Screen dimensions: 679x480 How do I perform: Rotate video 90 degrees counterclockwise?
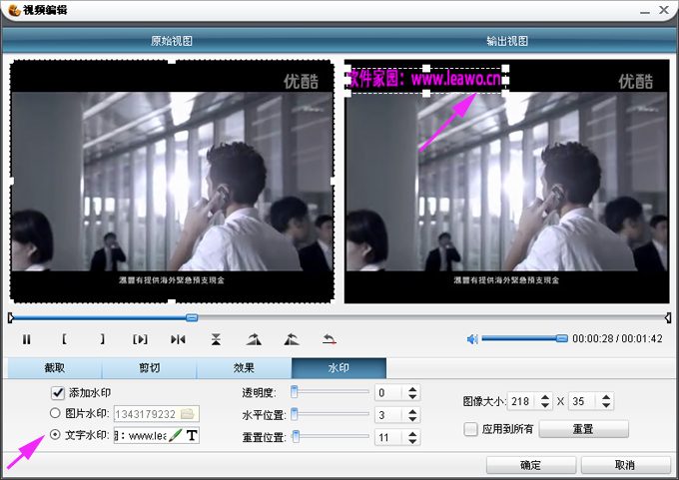tap(292, 339)
